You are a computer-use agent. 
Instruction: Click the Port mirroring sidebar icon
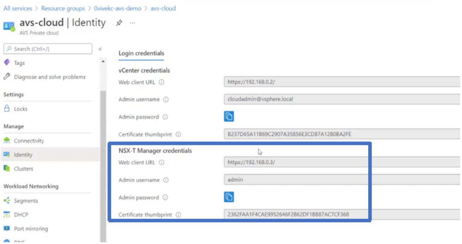point(7,228)
